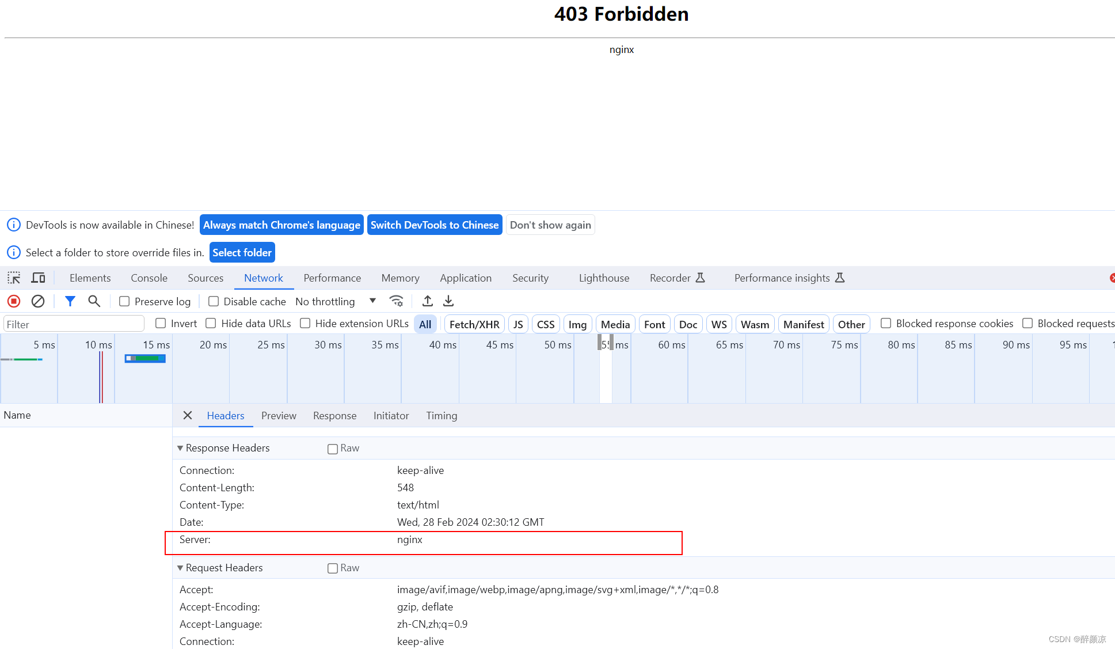Click the Network tab in DevTools

pyautogui.click(x=263, y=278)
